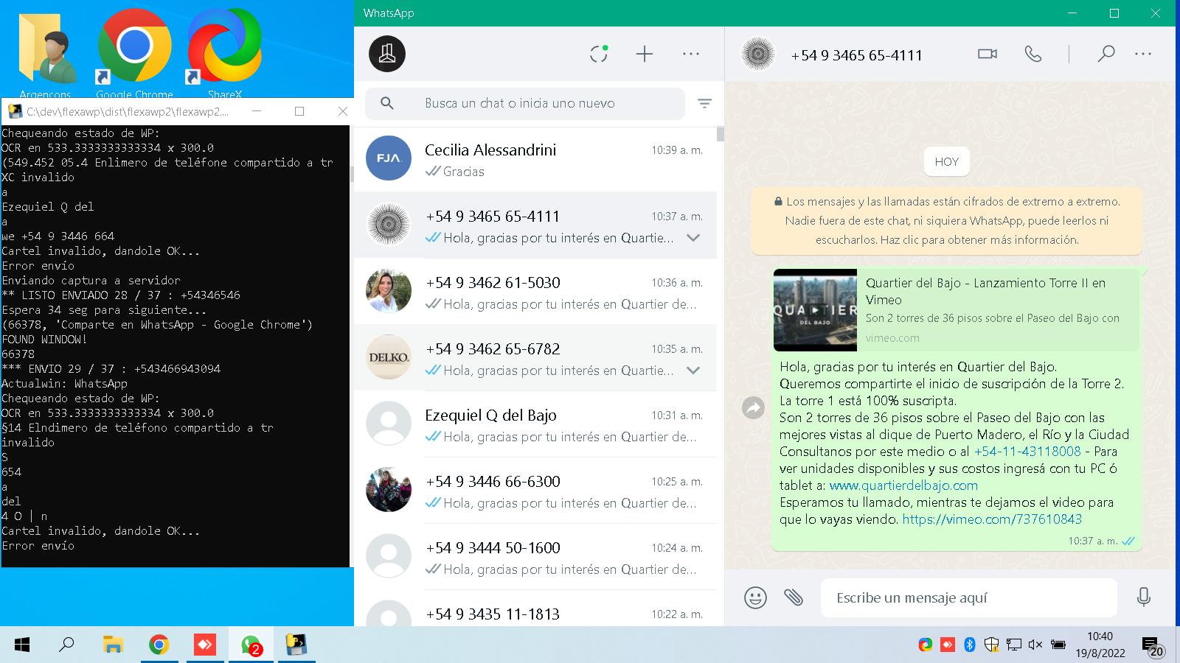This screenshot has height=663, width=1180.
Task: Click the flexawp console window title bar icon
Action: click(15, 111)
